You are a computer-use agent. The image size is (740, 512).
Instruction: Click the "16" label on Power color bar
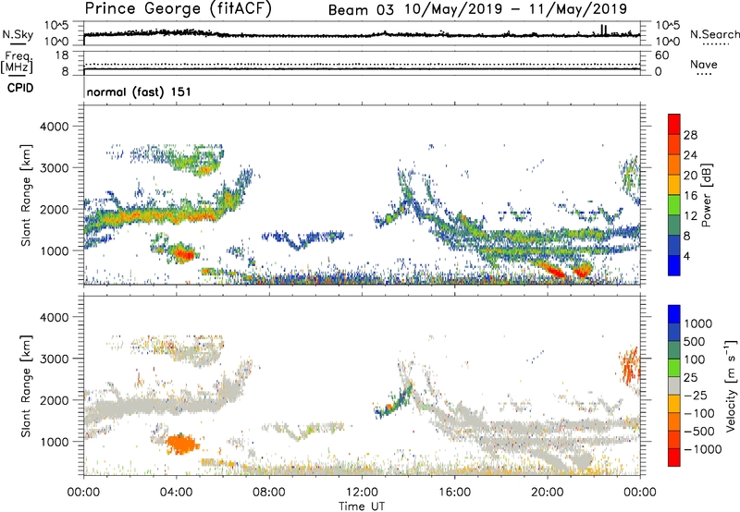[x=690, y=196]
